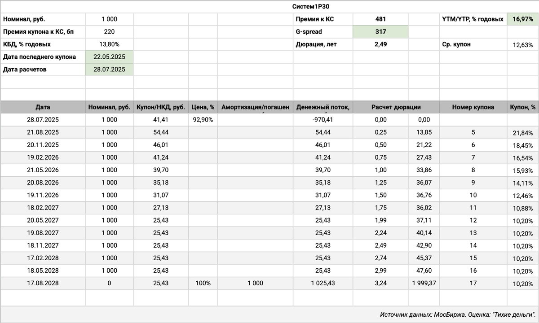
Task: Click the КБД value 13,80%
Action: point(109,44)
